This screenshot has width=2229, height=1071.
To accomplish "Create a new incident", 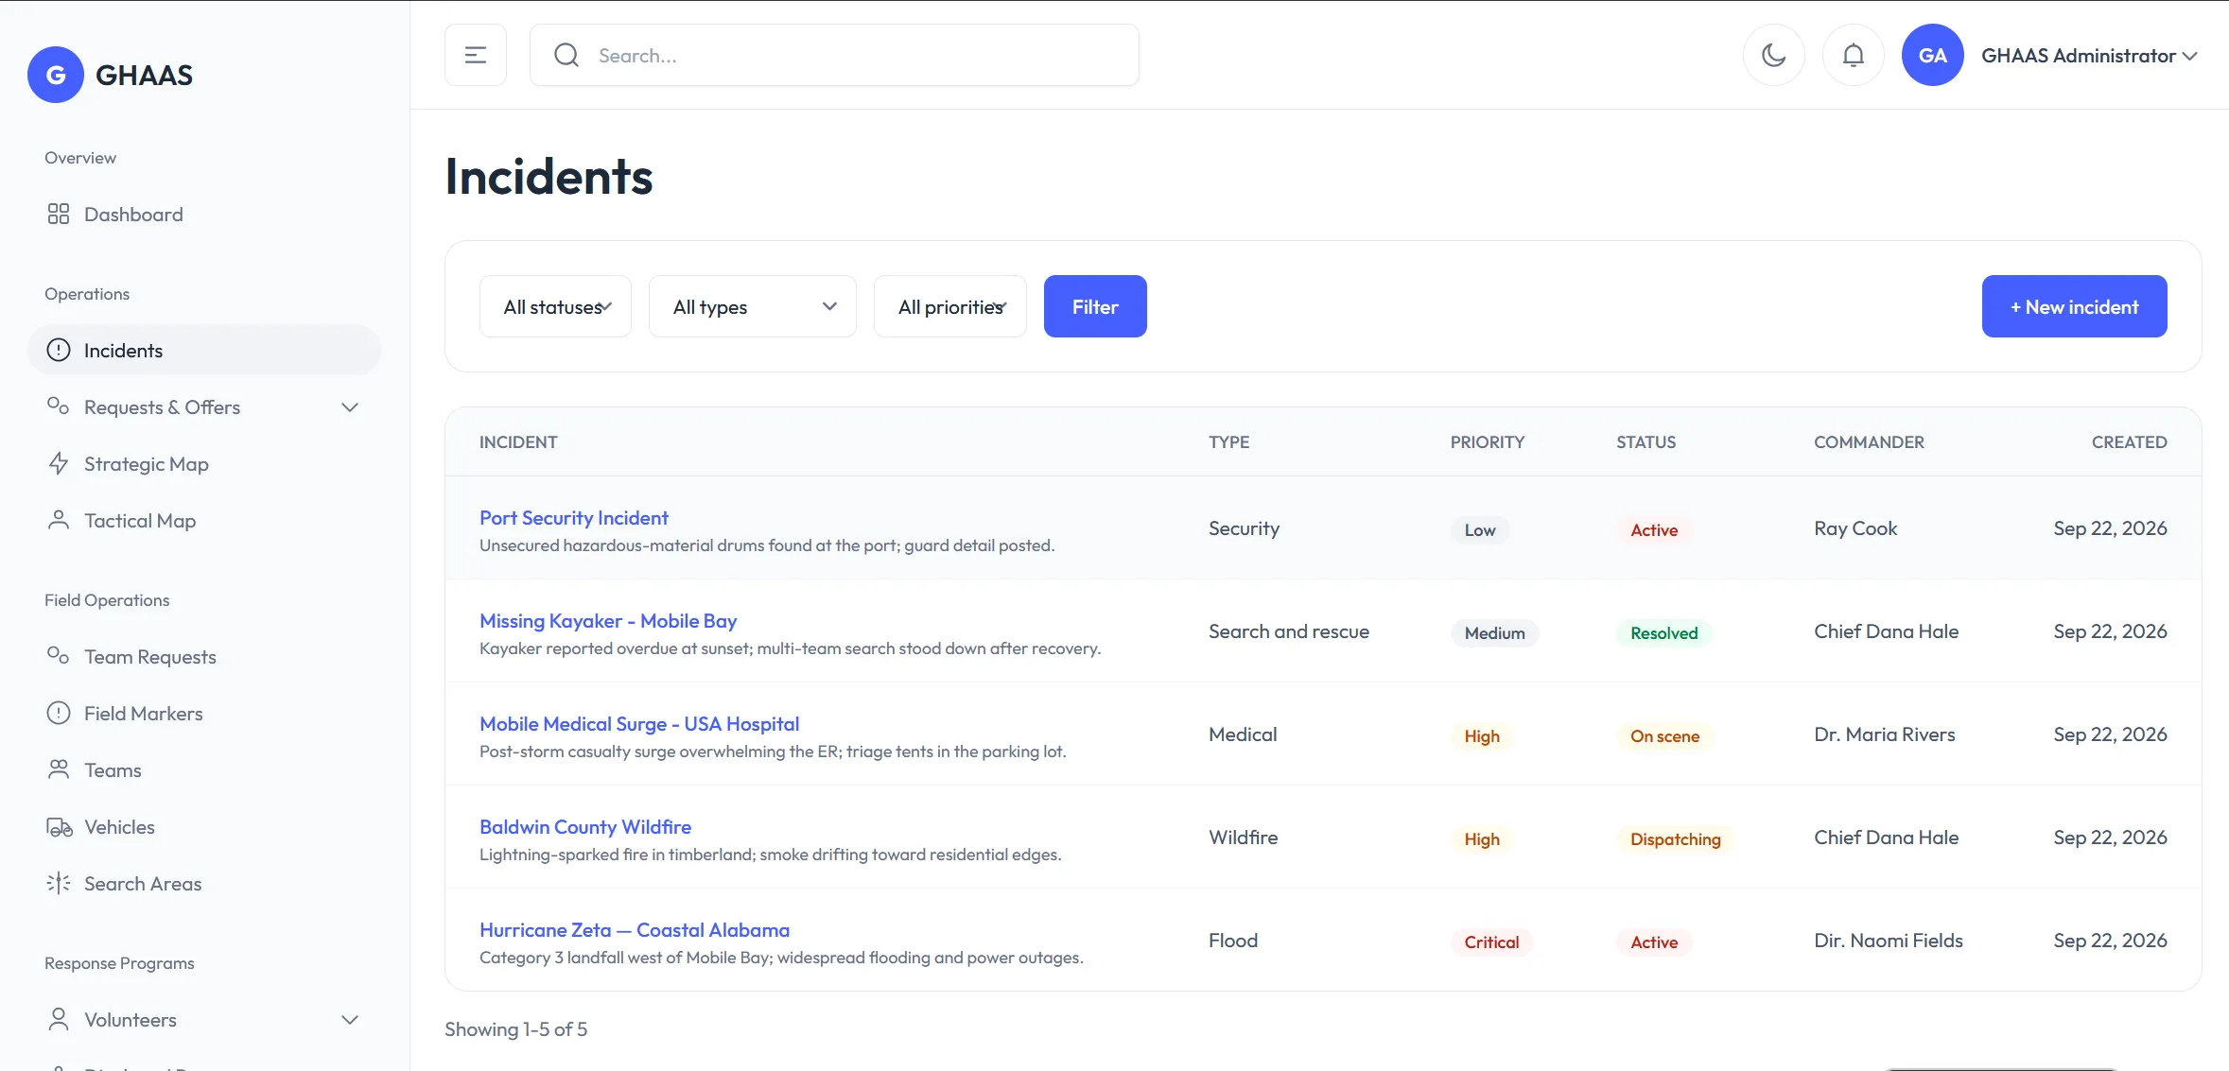I will 2074,306.
